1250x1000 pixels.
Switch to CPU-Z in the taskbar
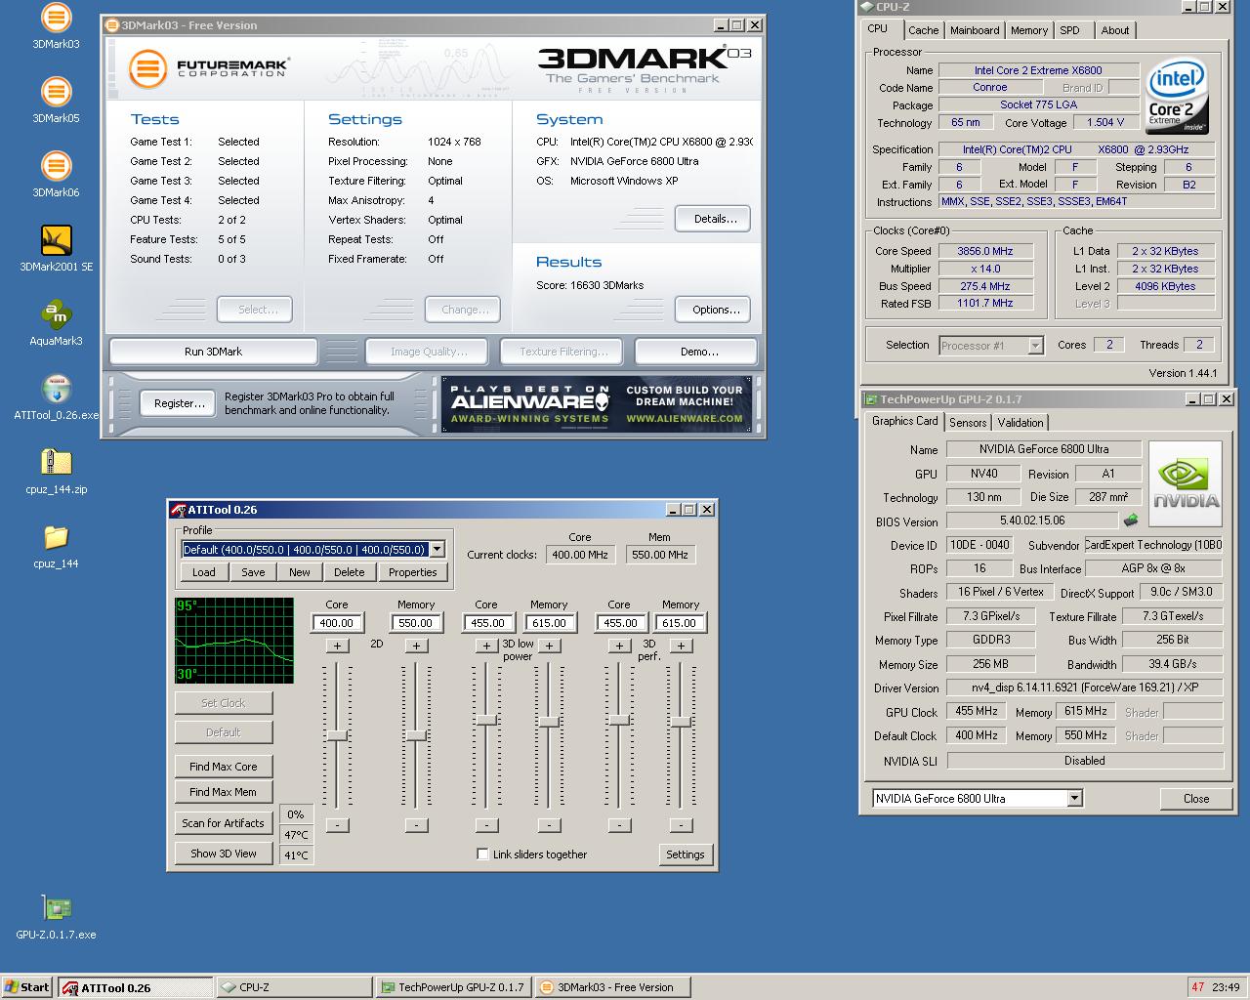click(295, 987)
